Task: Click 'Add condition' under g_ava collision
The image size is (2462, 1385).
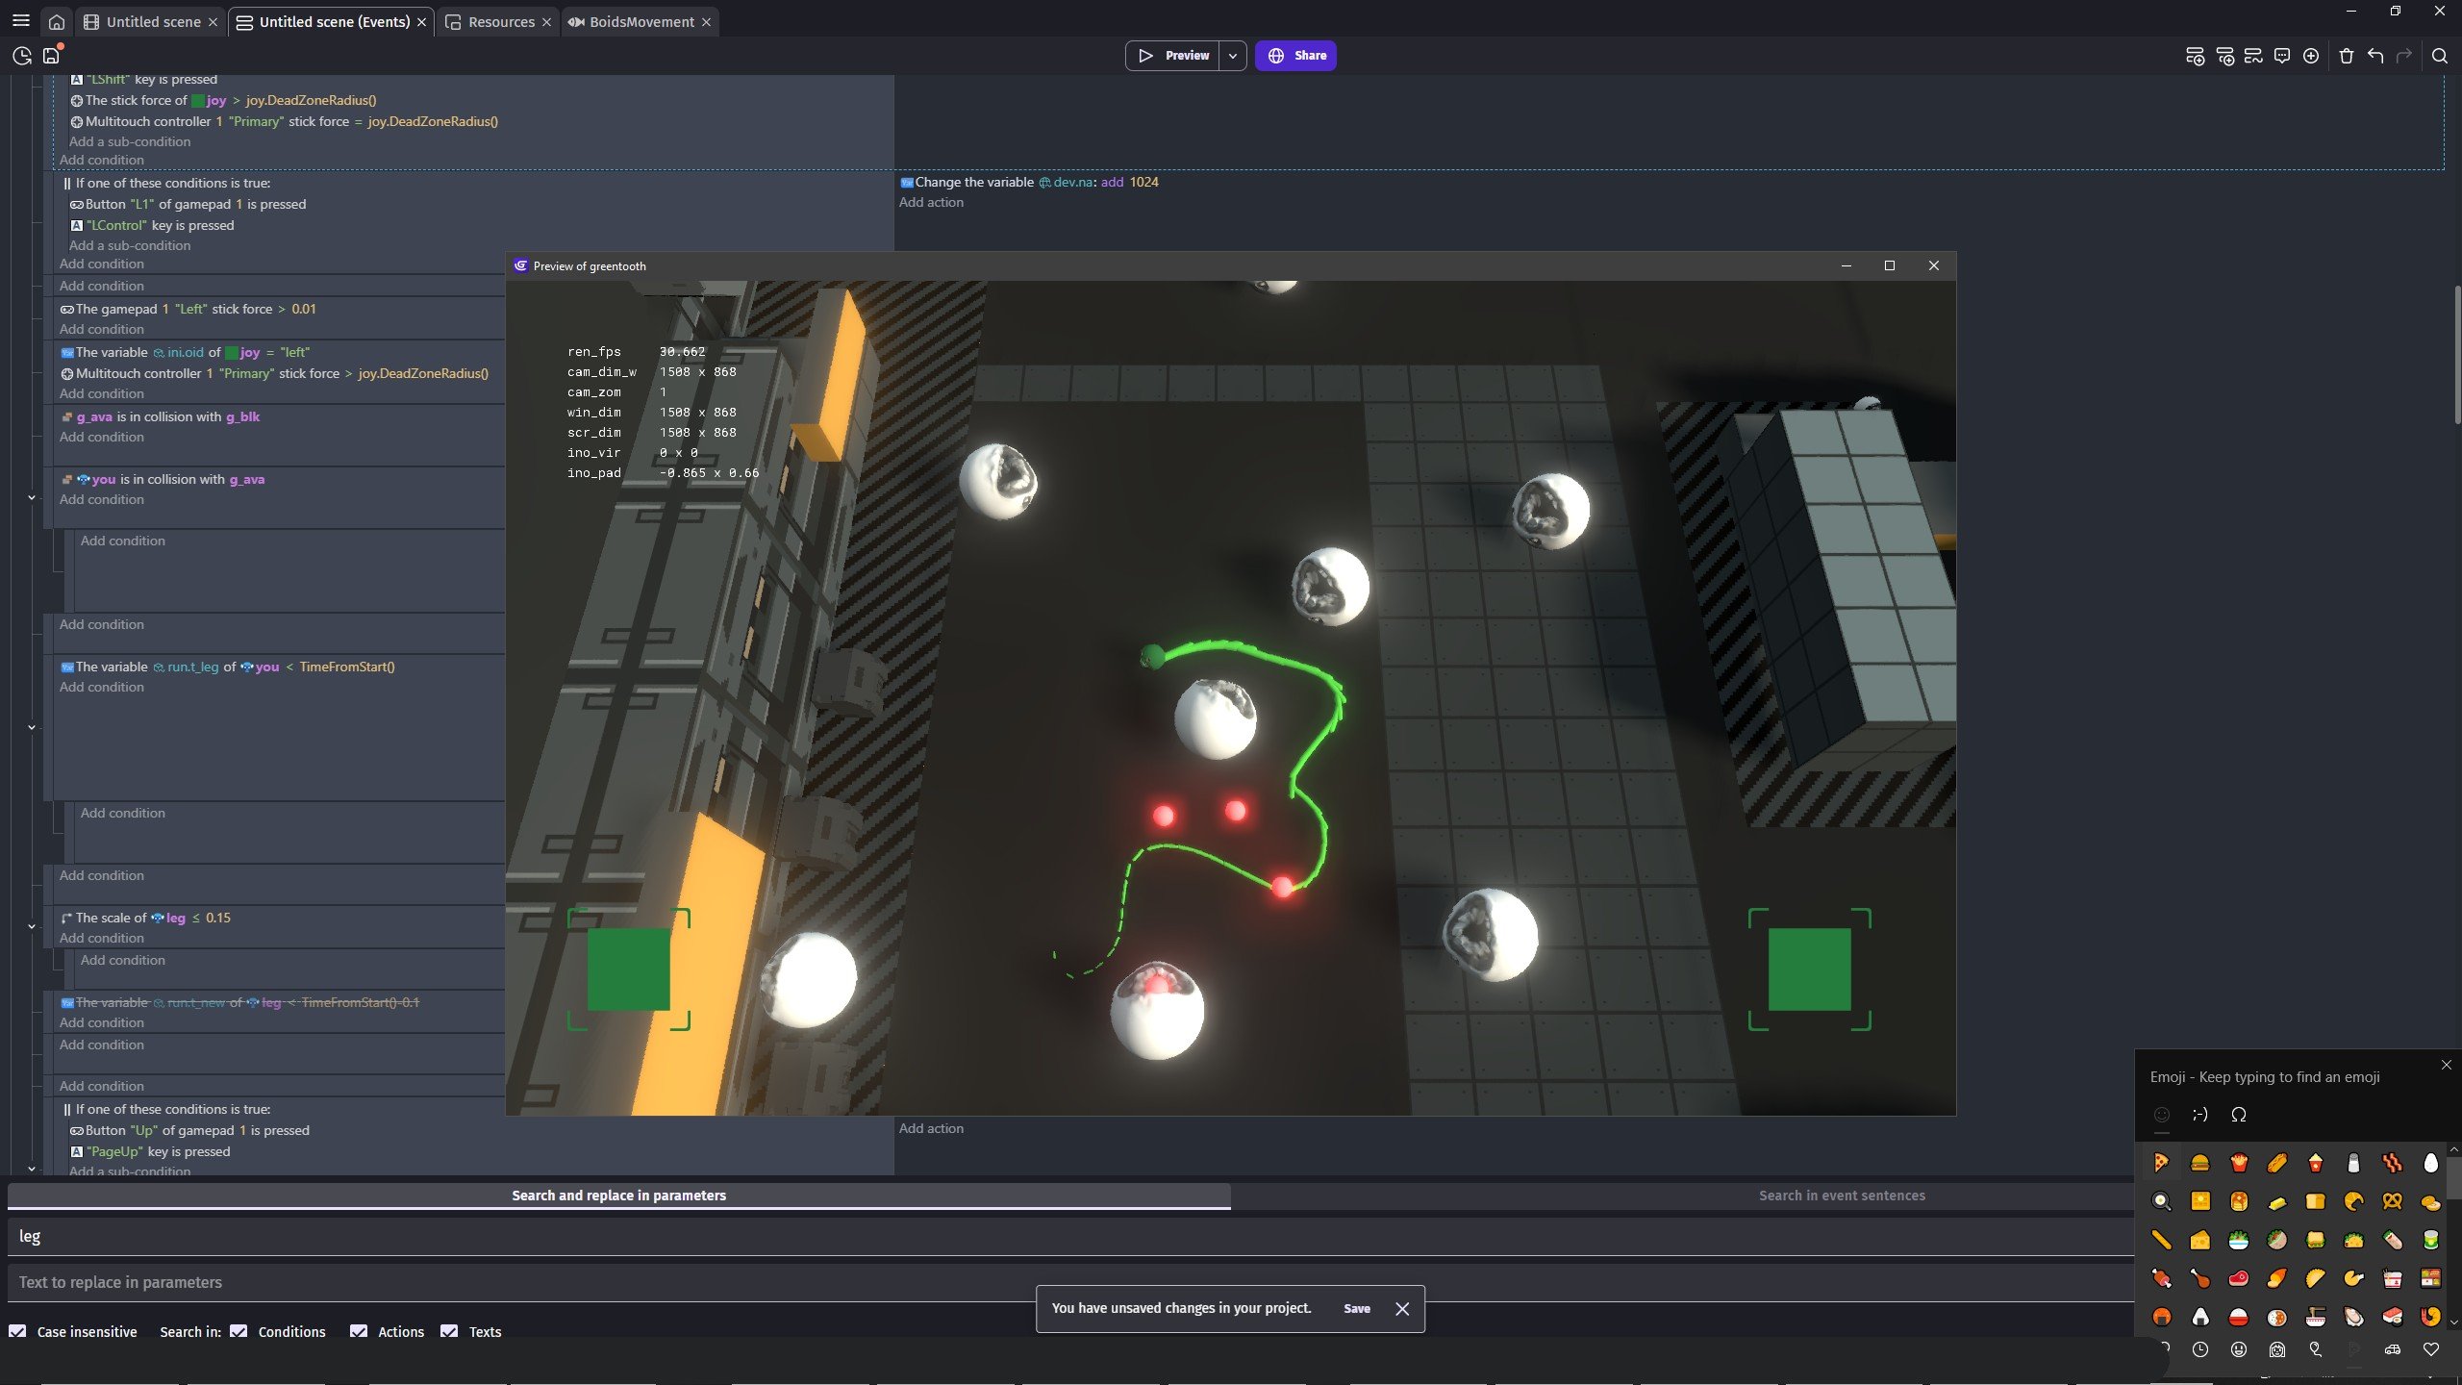Action: [102, 437]
